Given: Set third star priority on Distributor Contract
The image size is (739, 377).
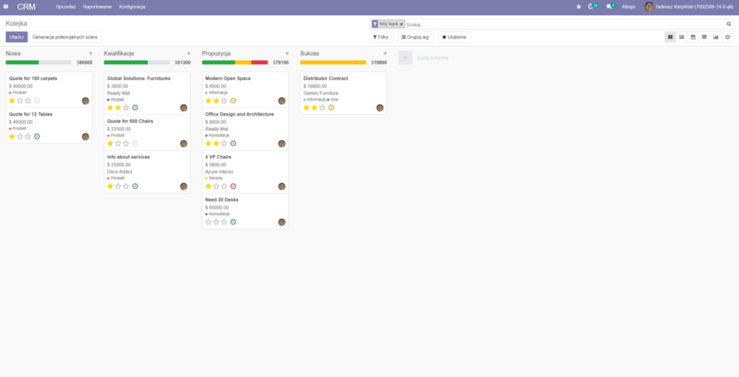Looking at the screenshot, I should (323, 108).
